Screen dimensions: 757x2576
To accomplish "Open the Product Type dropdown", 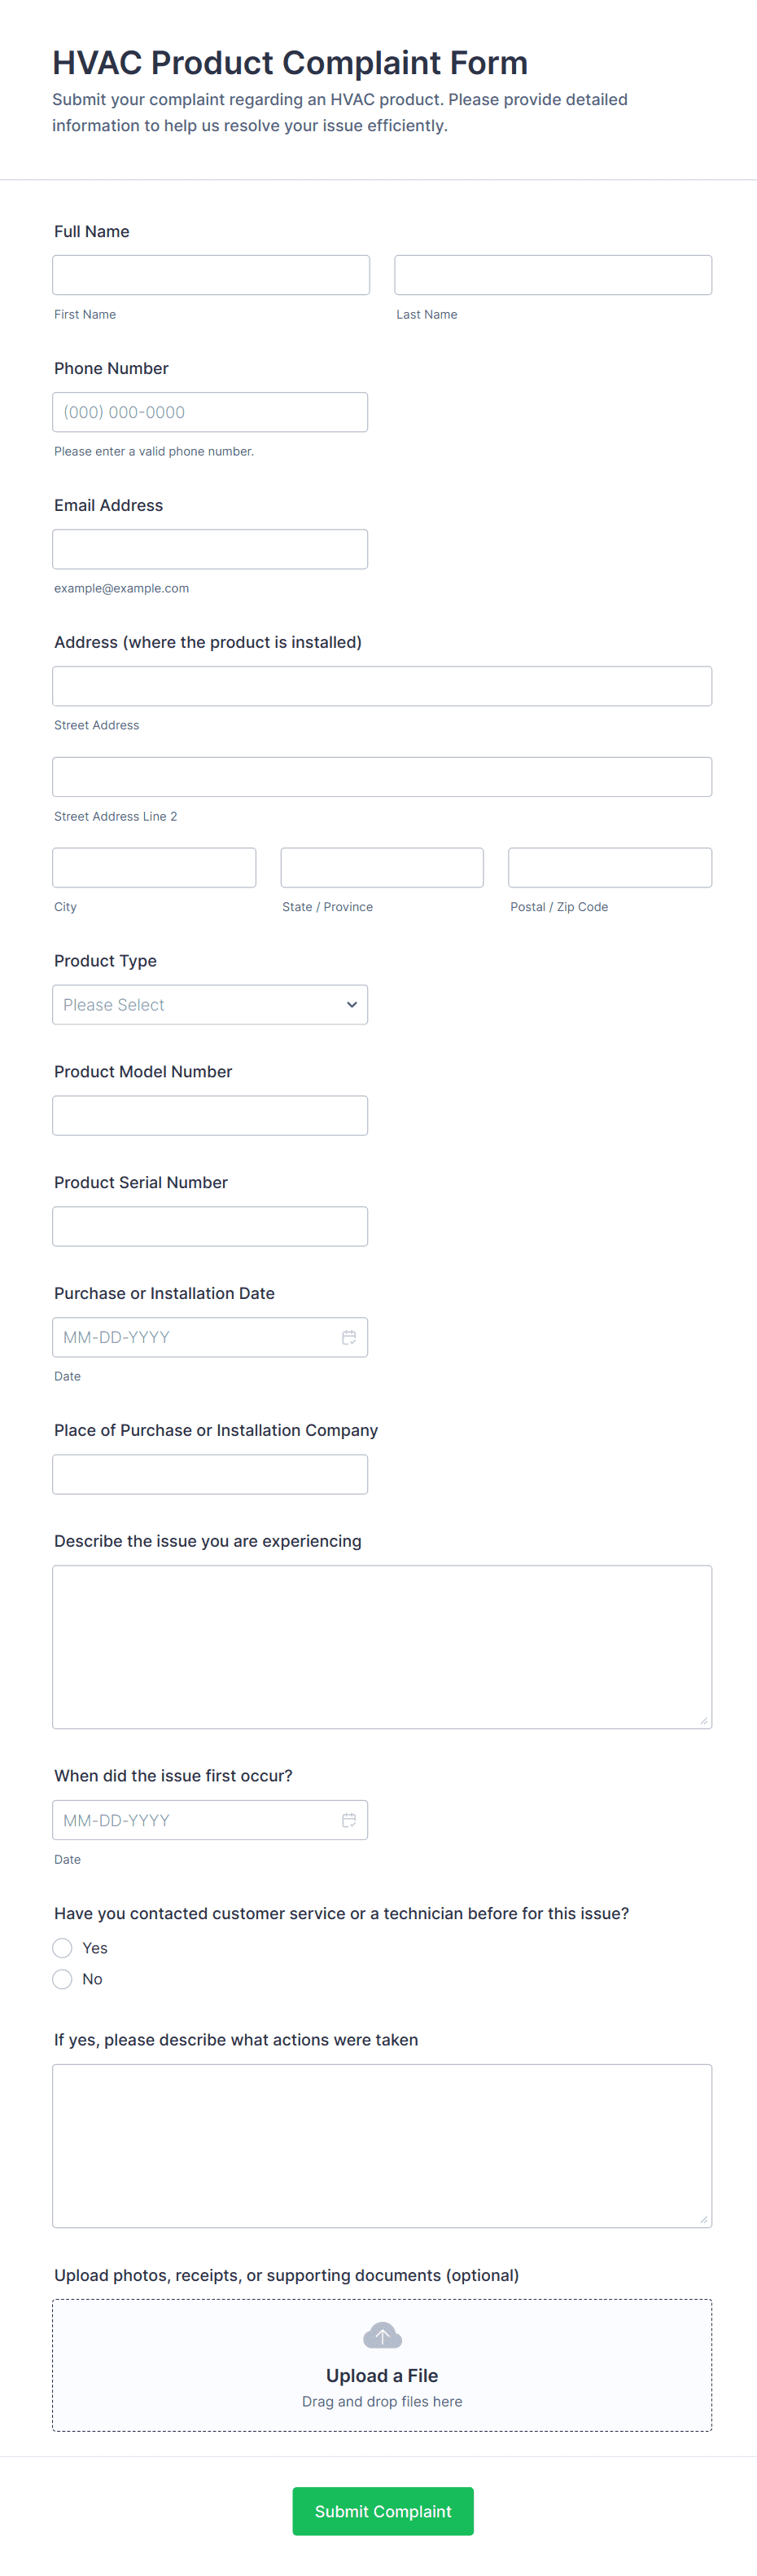I will [x=210, y=1004].
